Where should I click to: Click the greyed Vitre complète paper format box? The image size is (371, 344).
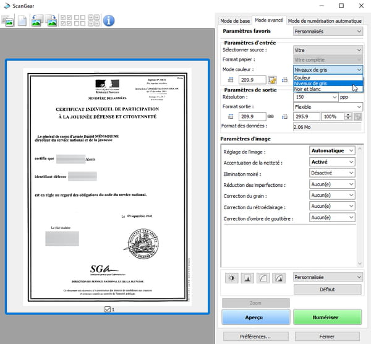328,60
